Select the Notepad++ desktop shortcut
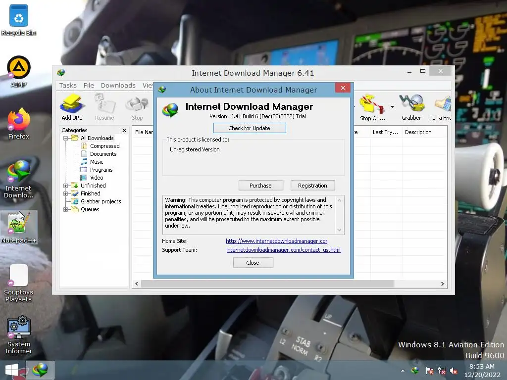This screenshot has height=380, width=507. [19, 228]
